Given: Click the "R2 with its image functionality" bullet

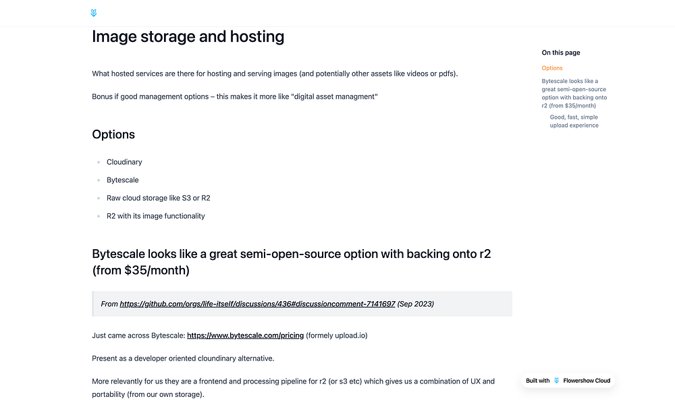Looking at the screenshot, I should (x=155, y=216).
